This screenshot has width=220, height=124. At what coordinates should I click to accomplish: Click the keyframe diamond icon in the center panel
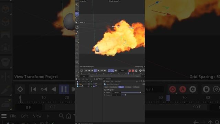click(x=81, y=71)
